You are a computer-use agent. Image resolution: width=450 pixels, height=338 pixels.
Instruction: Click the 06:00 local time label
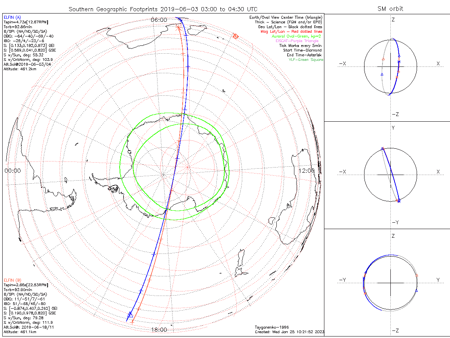159,20
